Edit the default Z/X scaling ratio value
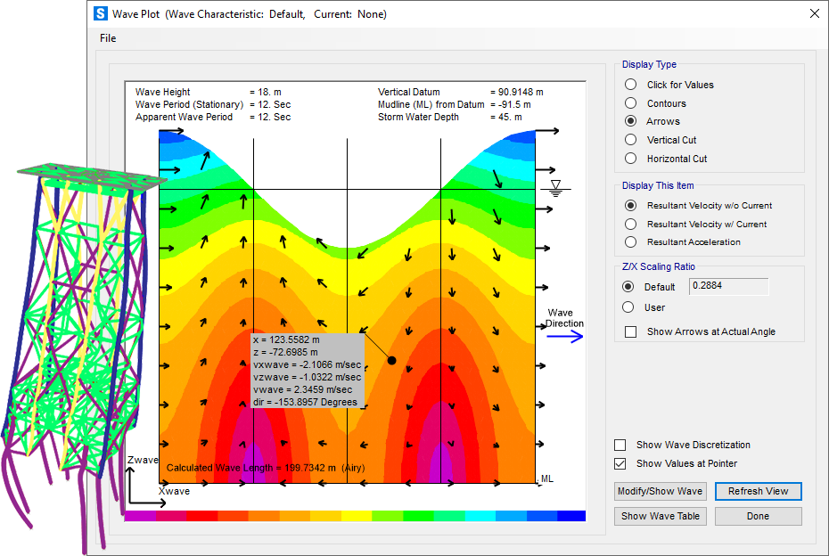This screenshot has height=556, width=829. [x=727, y=286]
